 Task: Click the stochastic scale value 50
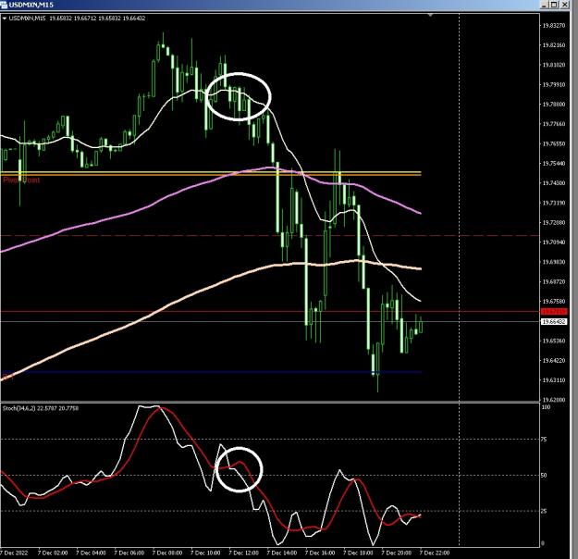[544, 475]
